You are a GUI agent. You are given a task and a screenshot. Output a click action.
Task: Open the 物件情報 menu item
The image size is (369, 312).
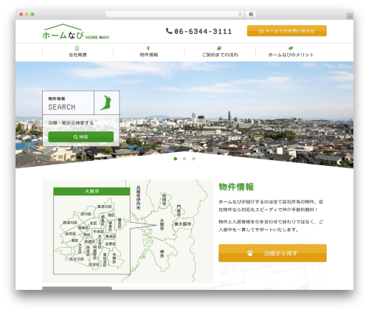149,52
